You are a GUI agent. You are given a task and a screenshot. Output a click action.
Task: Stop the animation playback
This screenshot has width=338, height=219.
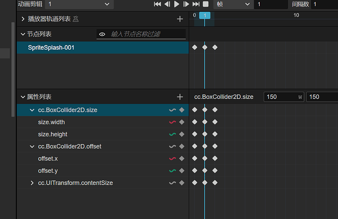[x=205, y=4]
